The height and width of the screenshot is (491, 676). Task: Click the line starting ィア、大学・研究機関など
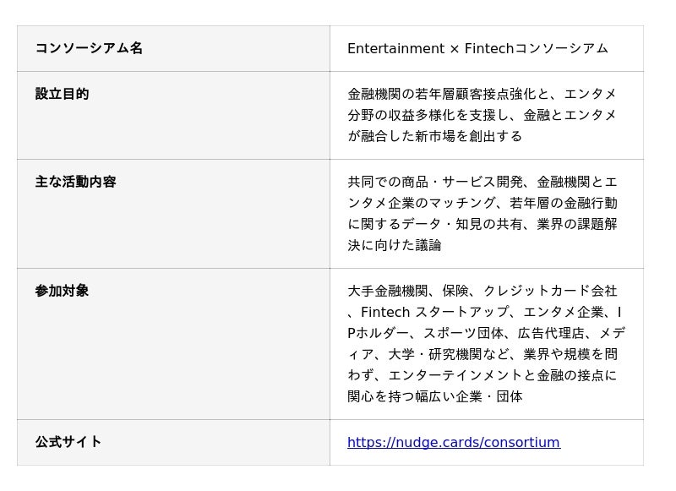click(x=482, y=354)
